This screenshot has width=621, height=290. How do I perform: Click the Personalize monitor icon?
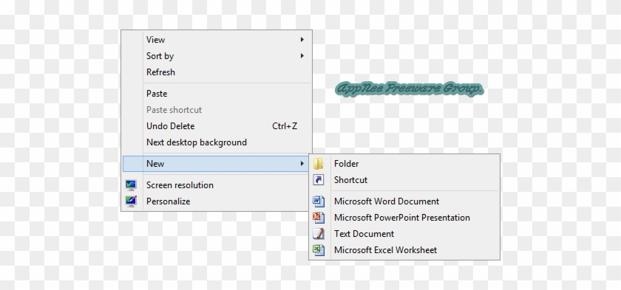(131, 201)
